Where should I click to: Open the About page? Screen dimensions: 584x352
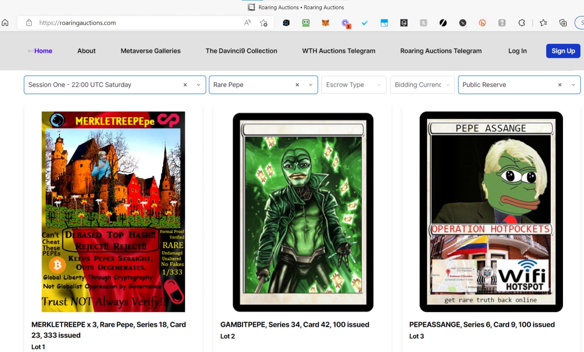pos(87,51)
